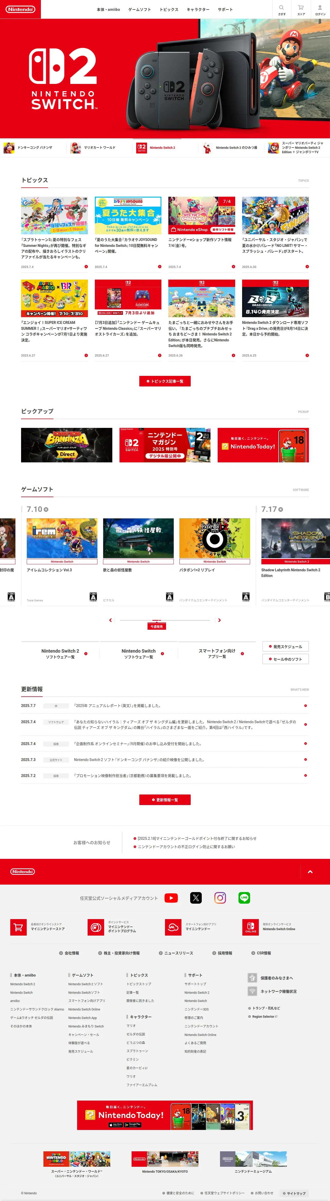Screen dimensions: 330x1201
Task: Open the ニンテンドーアカウントの不正ログイン防止 notice
Action: (x=184, y=847)
